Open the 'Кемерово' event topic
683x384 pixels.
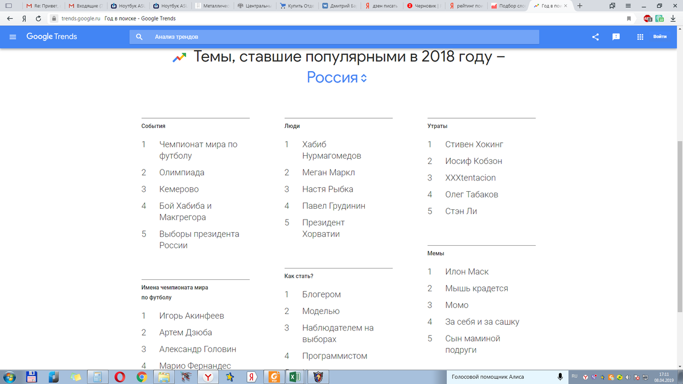pyautogui.click(x=179, y=189)
